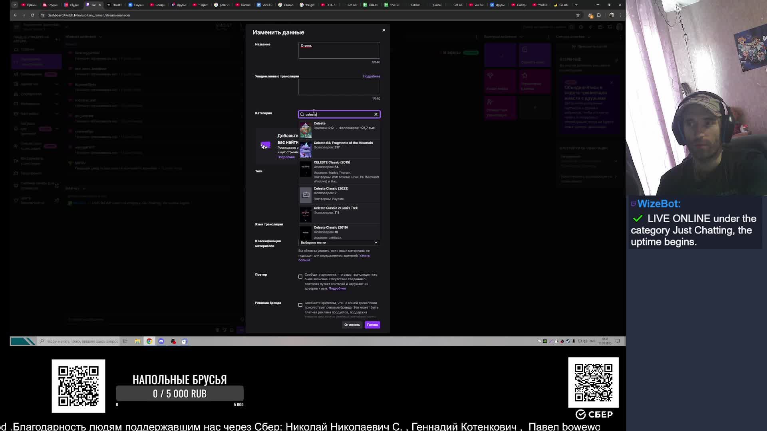Tick the Реклама бренда checkbox
This screenshot has width=767, height=431.
coord(300,305)
